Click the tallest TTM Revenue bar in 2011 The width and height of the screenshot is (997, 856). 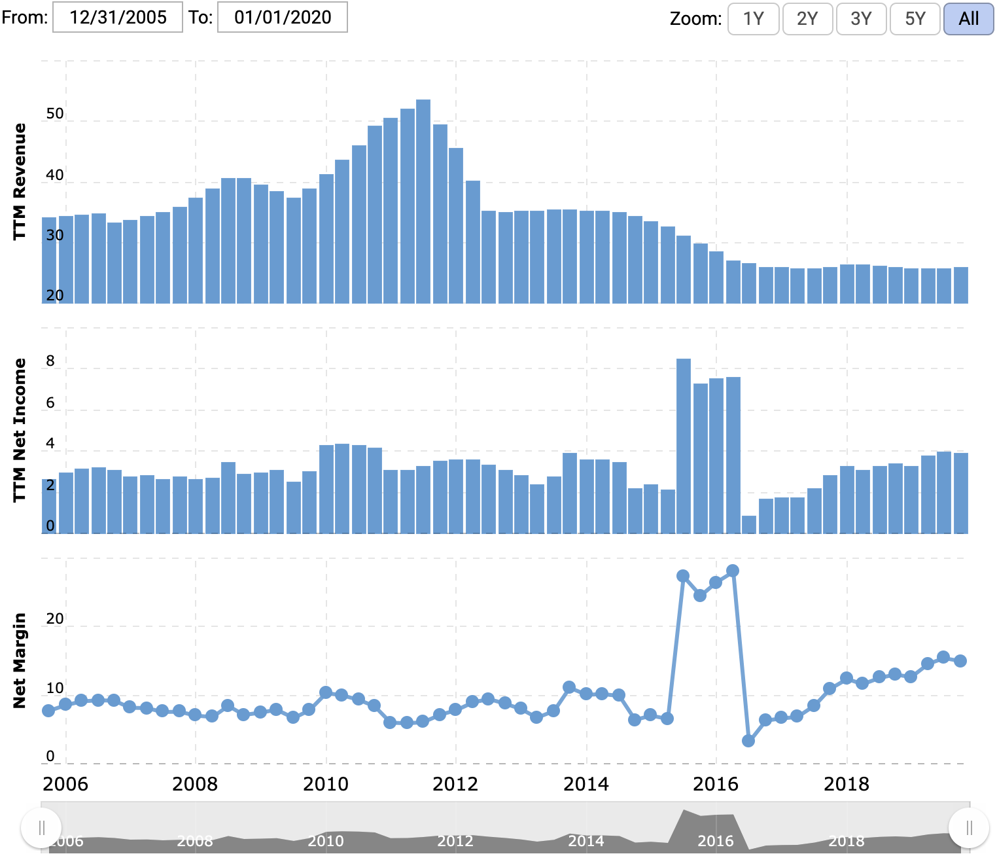coord(423,202)
